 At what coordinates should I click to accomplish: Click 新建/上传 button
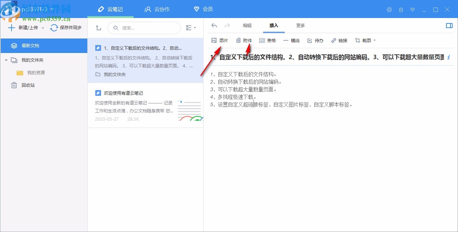coord(23,28)
